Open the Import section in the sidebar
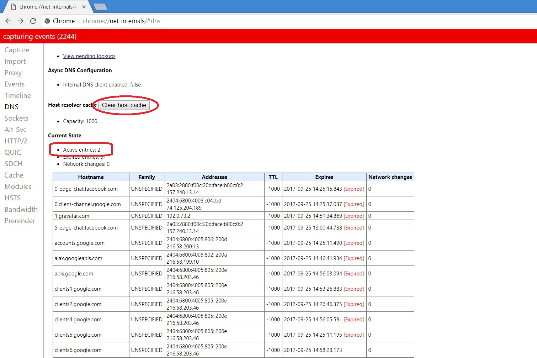 [15, 61]
